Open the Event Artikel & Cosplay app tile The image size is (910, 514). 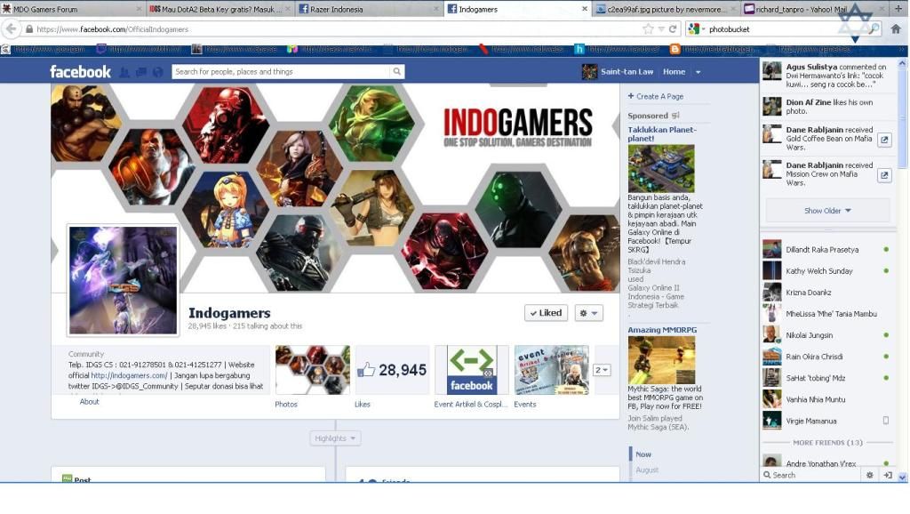coord(471,370)
